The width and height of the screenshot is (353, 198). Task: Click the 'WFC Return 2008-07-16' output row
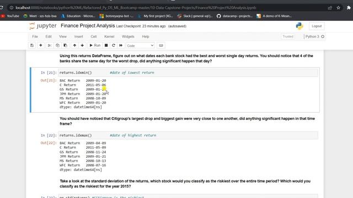83,165
